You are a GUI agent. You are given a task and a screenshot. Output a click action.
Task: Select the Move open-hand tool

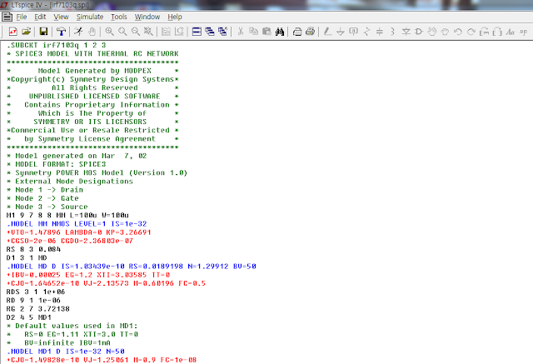point(432,32)
